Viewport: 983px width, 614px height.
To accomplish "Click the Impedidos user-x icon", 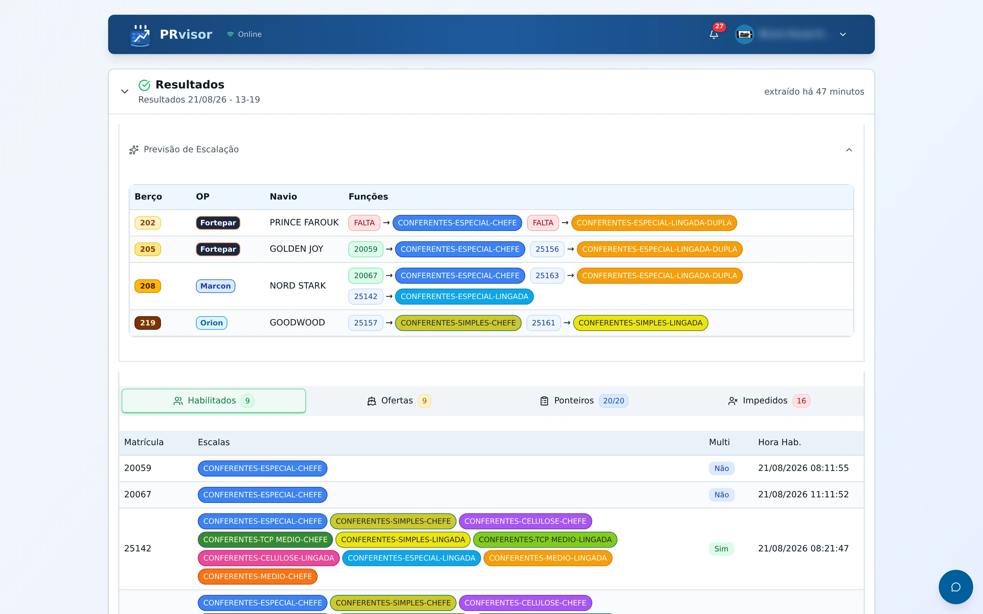I will (733, 401).
